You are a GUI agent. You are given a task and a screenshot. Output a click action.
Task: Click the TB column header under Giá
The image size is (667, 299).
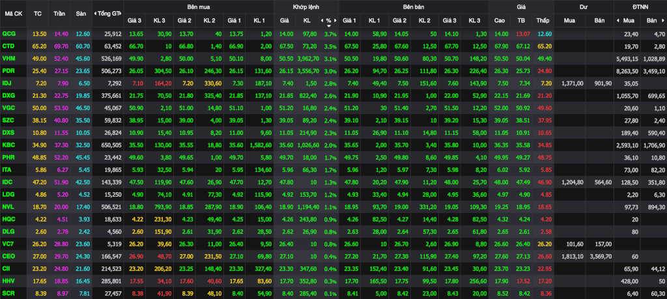tap(521, 20)
